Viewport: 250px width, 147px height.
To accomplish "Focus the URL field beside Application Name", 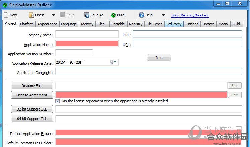I will click(x=187, y=44).
